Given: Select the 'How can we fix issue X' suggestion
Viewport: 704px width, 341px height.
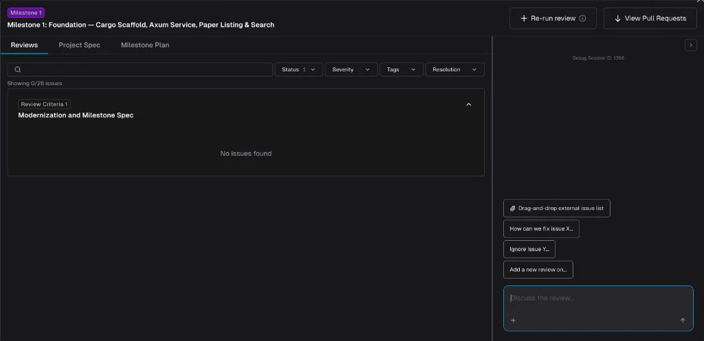Looking at the screenshot, I should 541,228.
